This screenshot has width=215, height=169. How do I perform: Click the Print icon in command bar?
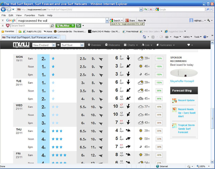[167, 37]
